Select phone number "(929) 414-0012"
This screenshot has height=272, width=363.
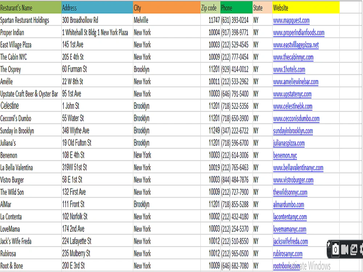pyautogui.click(x=236, y=69)
